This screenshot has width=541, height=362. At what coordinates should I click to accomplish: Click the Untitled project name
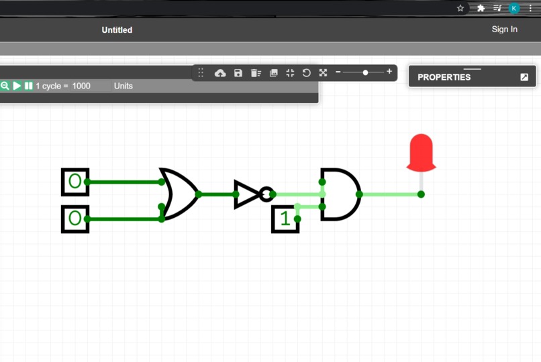pos(117,30)
